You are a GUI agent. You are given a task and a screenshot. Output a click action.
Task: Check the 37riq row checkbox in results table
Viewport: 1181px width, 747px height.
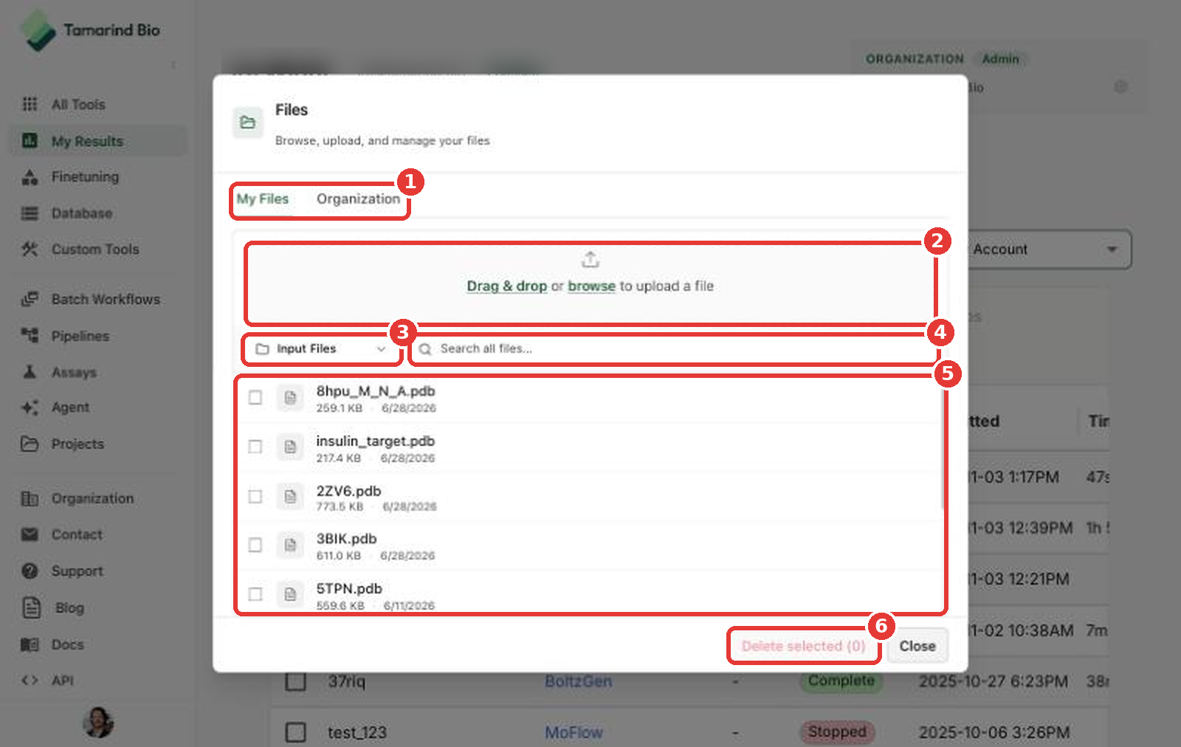click(x=296, y=681)
